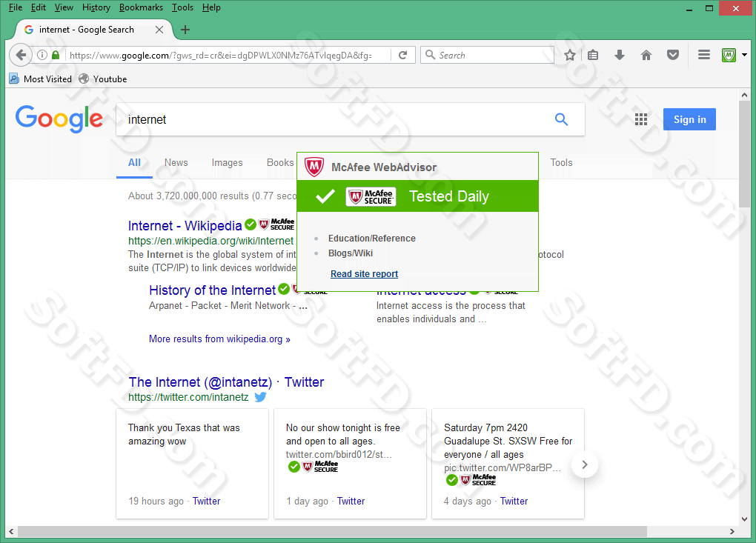The width and height of the screenshot is (756, 543).
Task: Open the Thank you Texas tweet card
Action: pos(192,464)
